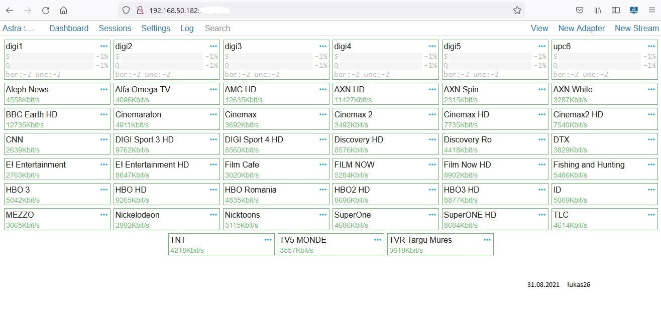The width and height of the screenshot is (661, 325).
Task: Open the Firefox application menu
Action: [x=651, y=10]
